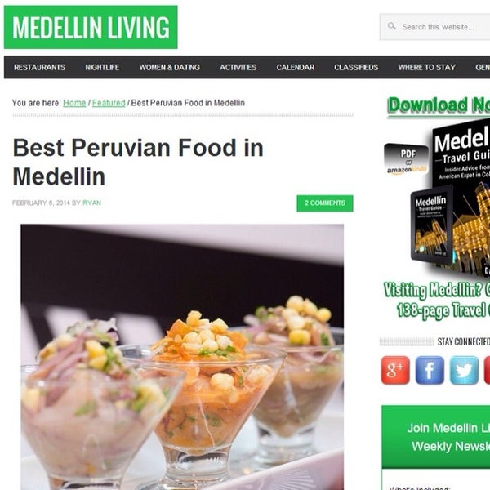490x490 pixels.
Task: Click the Google Plus social icon
Action: (395, 370)
